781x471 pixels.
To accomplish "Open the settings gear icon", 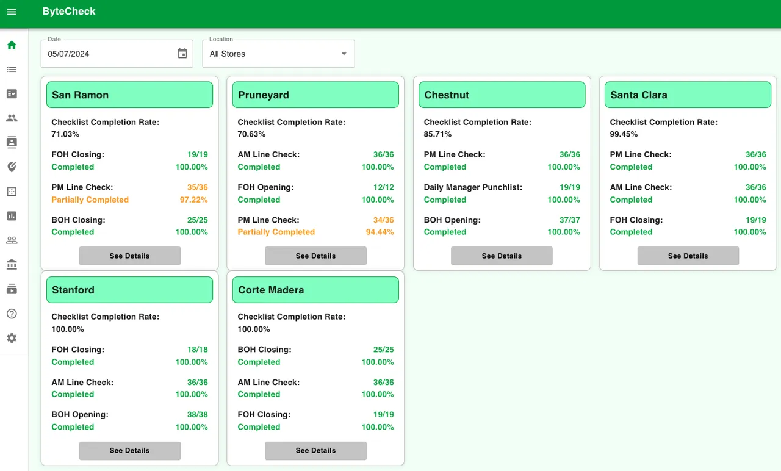I will [x=12, y=338].
